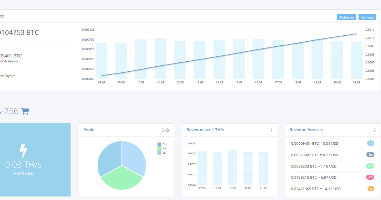381x200 pixels.
Task: Click the Withdraw button
Action: (346, 17)
